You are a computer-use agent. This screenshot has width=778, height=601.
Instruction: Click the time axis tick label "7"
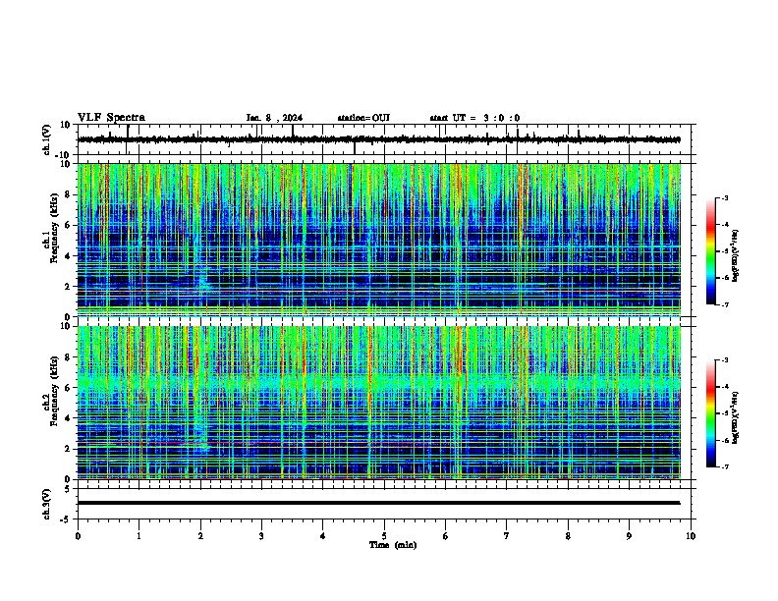click(x=507, y=536)
